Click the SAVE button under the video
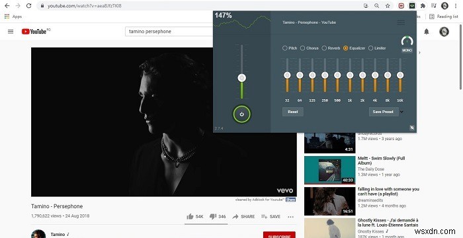This screenshot has width=463, height=238. (x=271, y=216)
